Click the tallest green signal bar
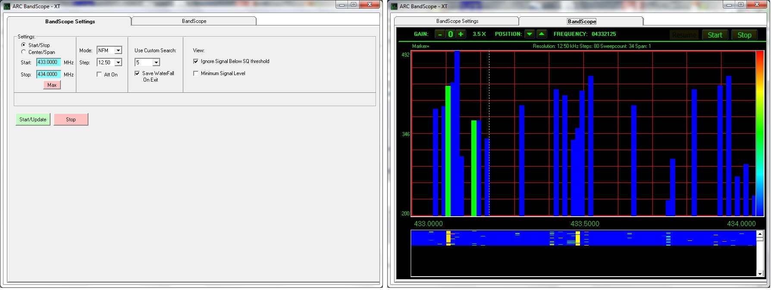Screen dimensions: 771x290 pos(448,151)
